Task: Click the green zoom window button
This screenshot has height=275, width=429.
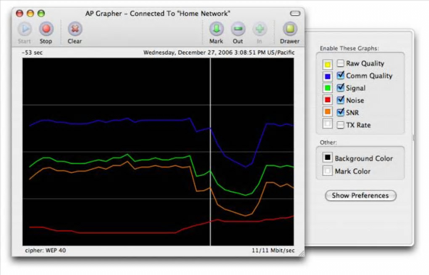Action: coord(41,13)
